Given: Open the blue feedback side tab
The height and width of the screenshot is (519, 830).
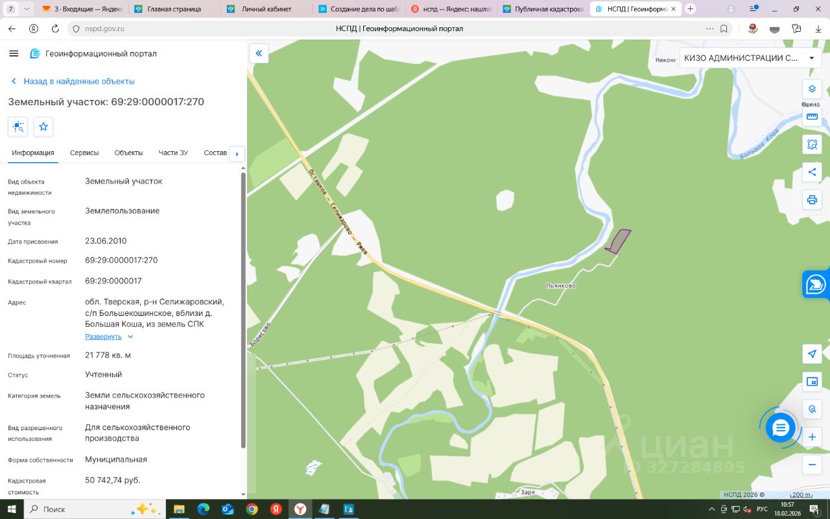Looking at the screenshot, I should [816, 284].
